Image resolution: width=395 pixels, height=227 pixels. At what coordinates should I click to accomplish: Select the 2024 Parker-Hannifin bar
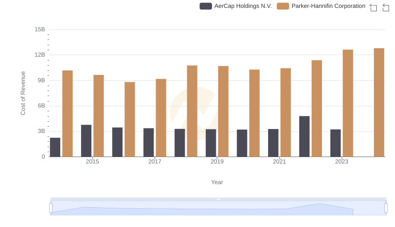(379, 102)
